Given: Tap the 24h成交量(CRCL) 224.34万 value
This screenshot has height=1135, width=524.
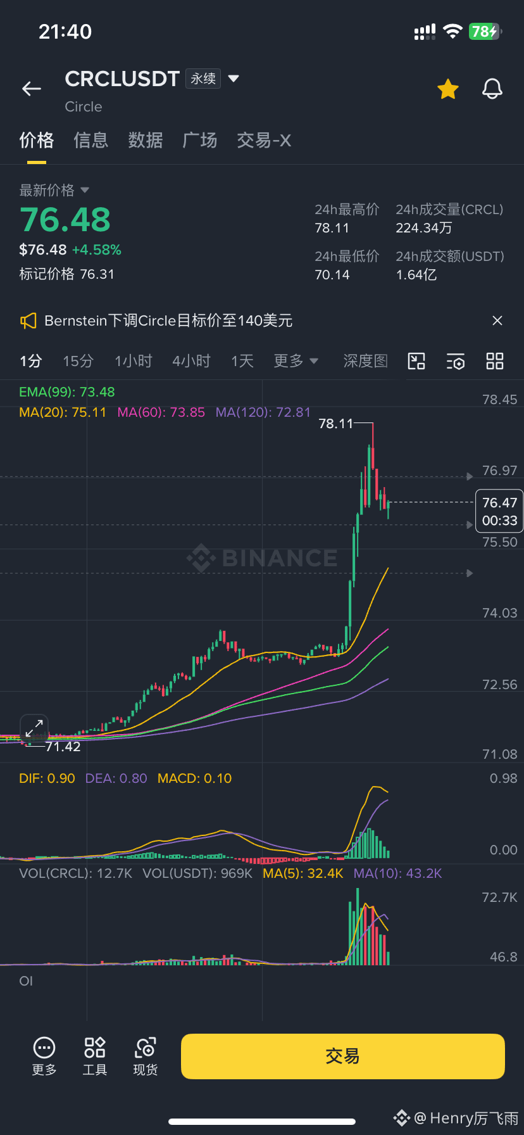Looking at the screenshot, I should click(x=424, y=228).
